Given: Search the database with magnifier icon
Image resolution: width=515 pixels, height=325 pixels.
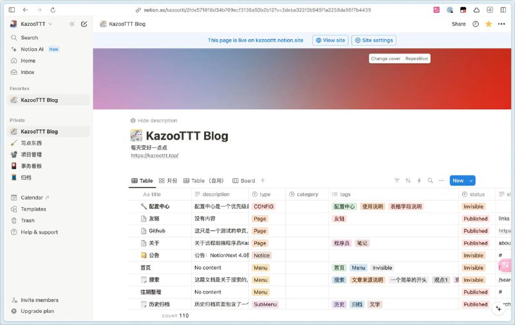Looking at the screenshot, I should click(x=430, y=181).
